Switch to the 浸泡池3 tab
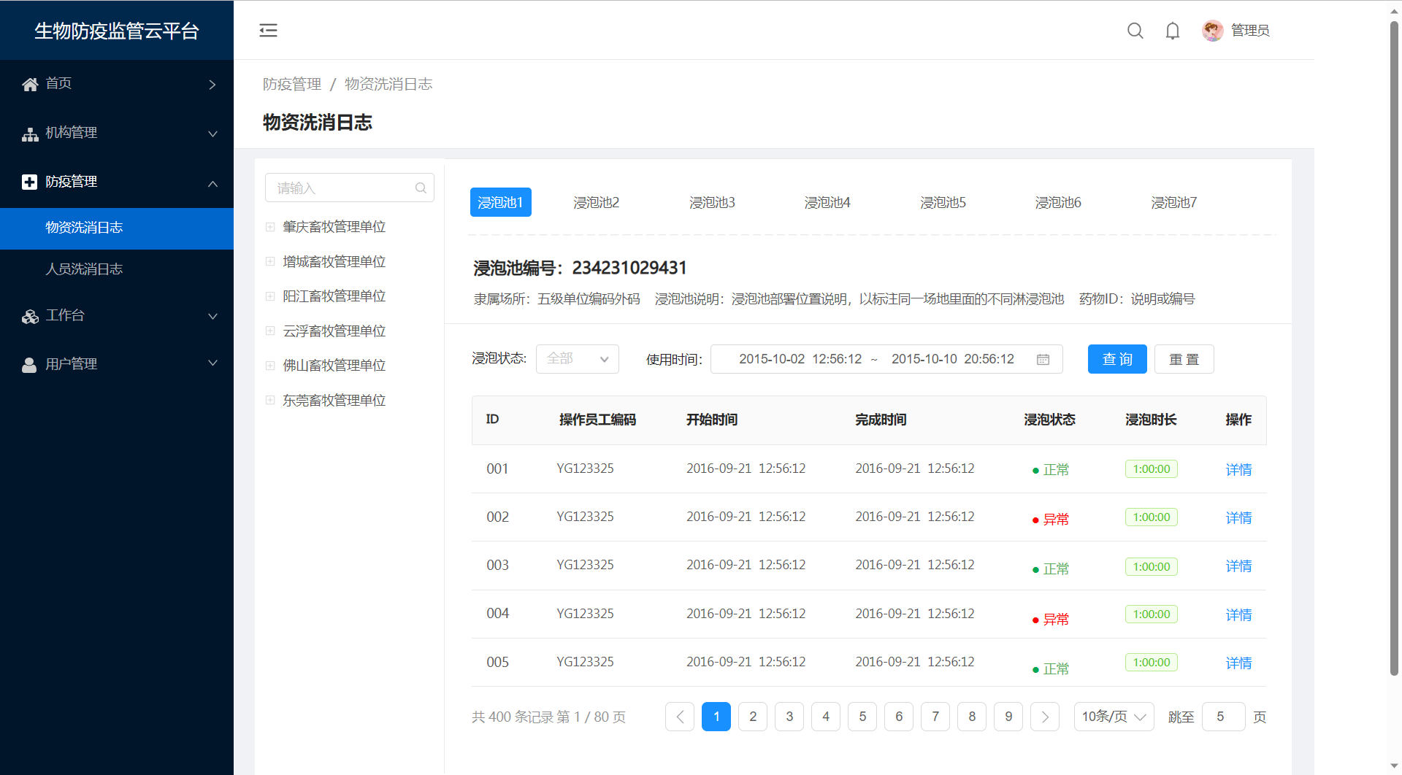The width and height of the screenshot is (1402, 775). tap(712, 202)
